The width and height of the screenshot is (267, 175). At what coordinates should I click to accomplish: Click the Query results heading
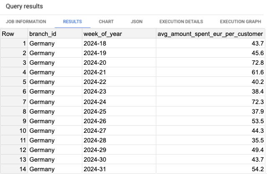pyautogui.click(x=24, y=7)
